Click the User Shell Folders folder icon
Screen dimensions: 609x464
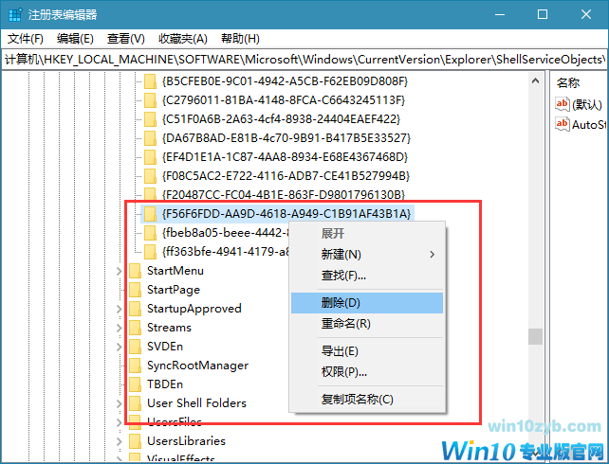click(x=135, y=403)
